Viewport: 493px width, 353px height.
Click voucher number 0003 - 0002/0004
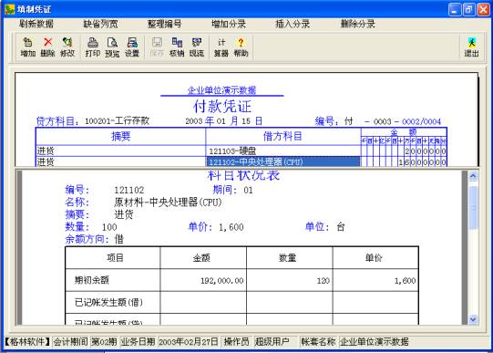pos(407,121)
